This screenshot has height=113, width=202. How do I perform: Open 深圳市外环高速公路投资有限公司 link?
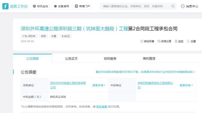tap(68, 85)
